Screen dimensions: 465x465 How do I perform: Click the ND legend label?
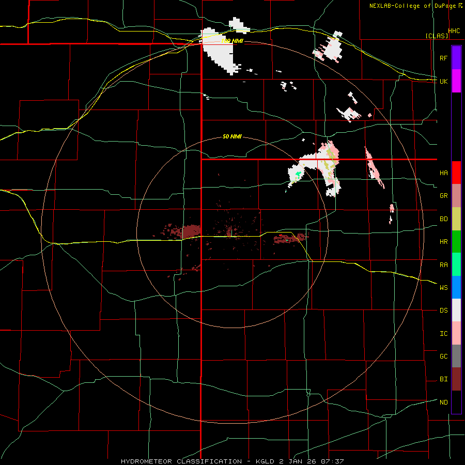[443, 402]
